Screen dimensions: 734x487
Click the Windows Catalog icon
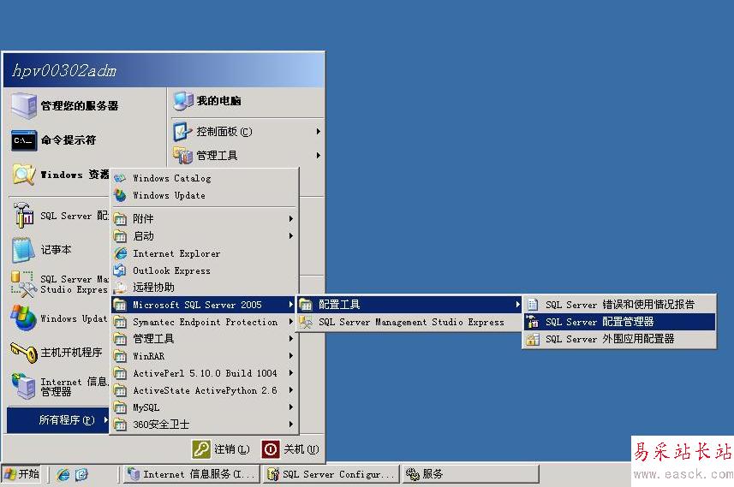tap(120, 178)
